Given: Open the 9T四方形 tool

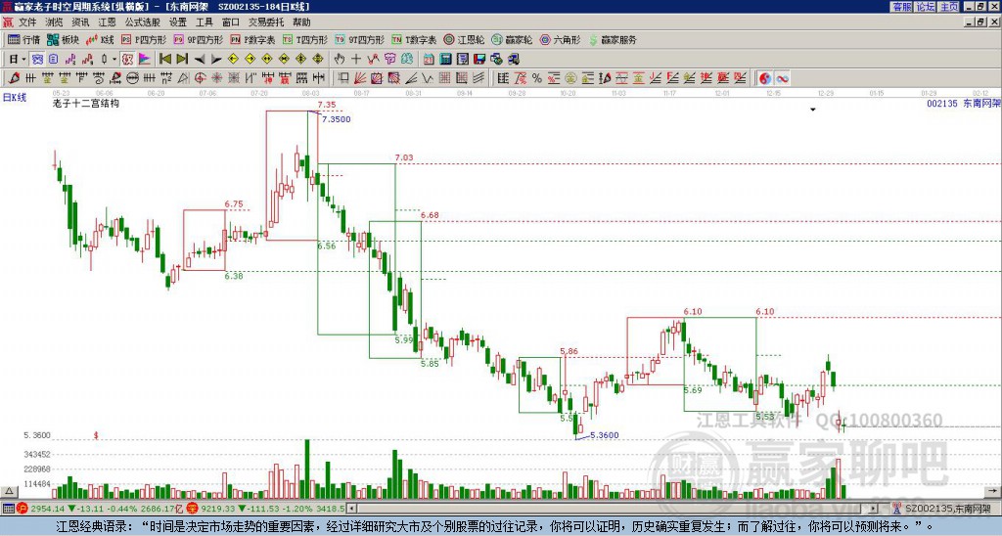Looking at the screenshot, I should point(360,39).
